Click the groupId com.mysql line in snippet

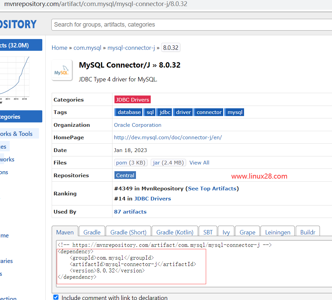[x=112, y=258]
